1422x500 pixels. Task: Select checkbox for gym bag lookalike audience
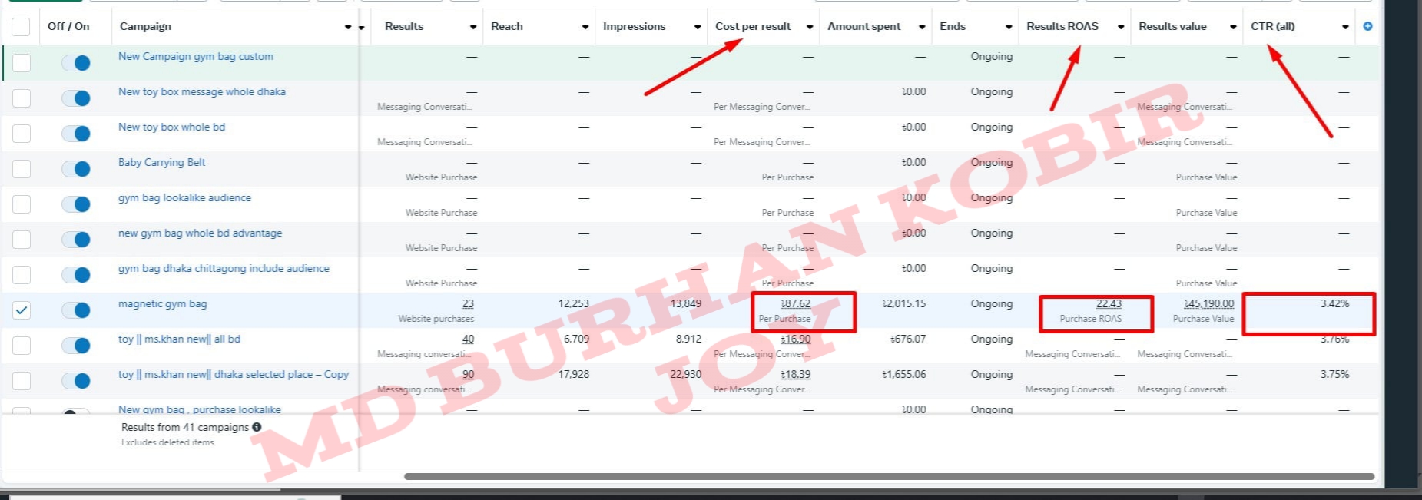pyautogui.click(x=22, y=204)
